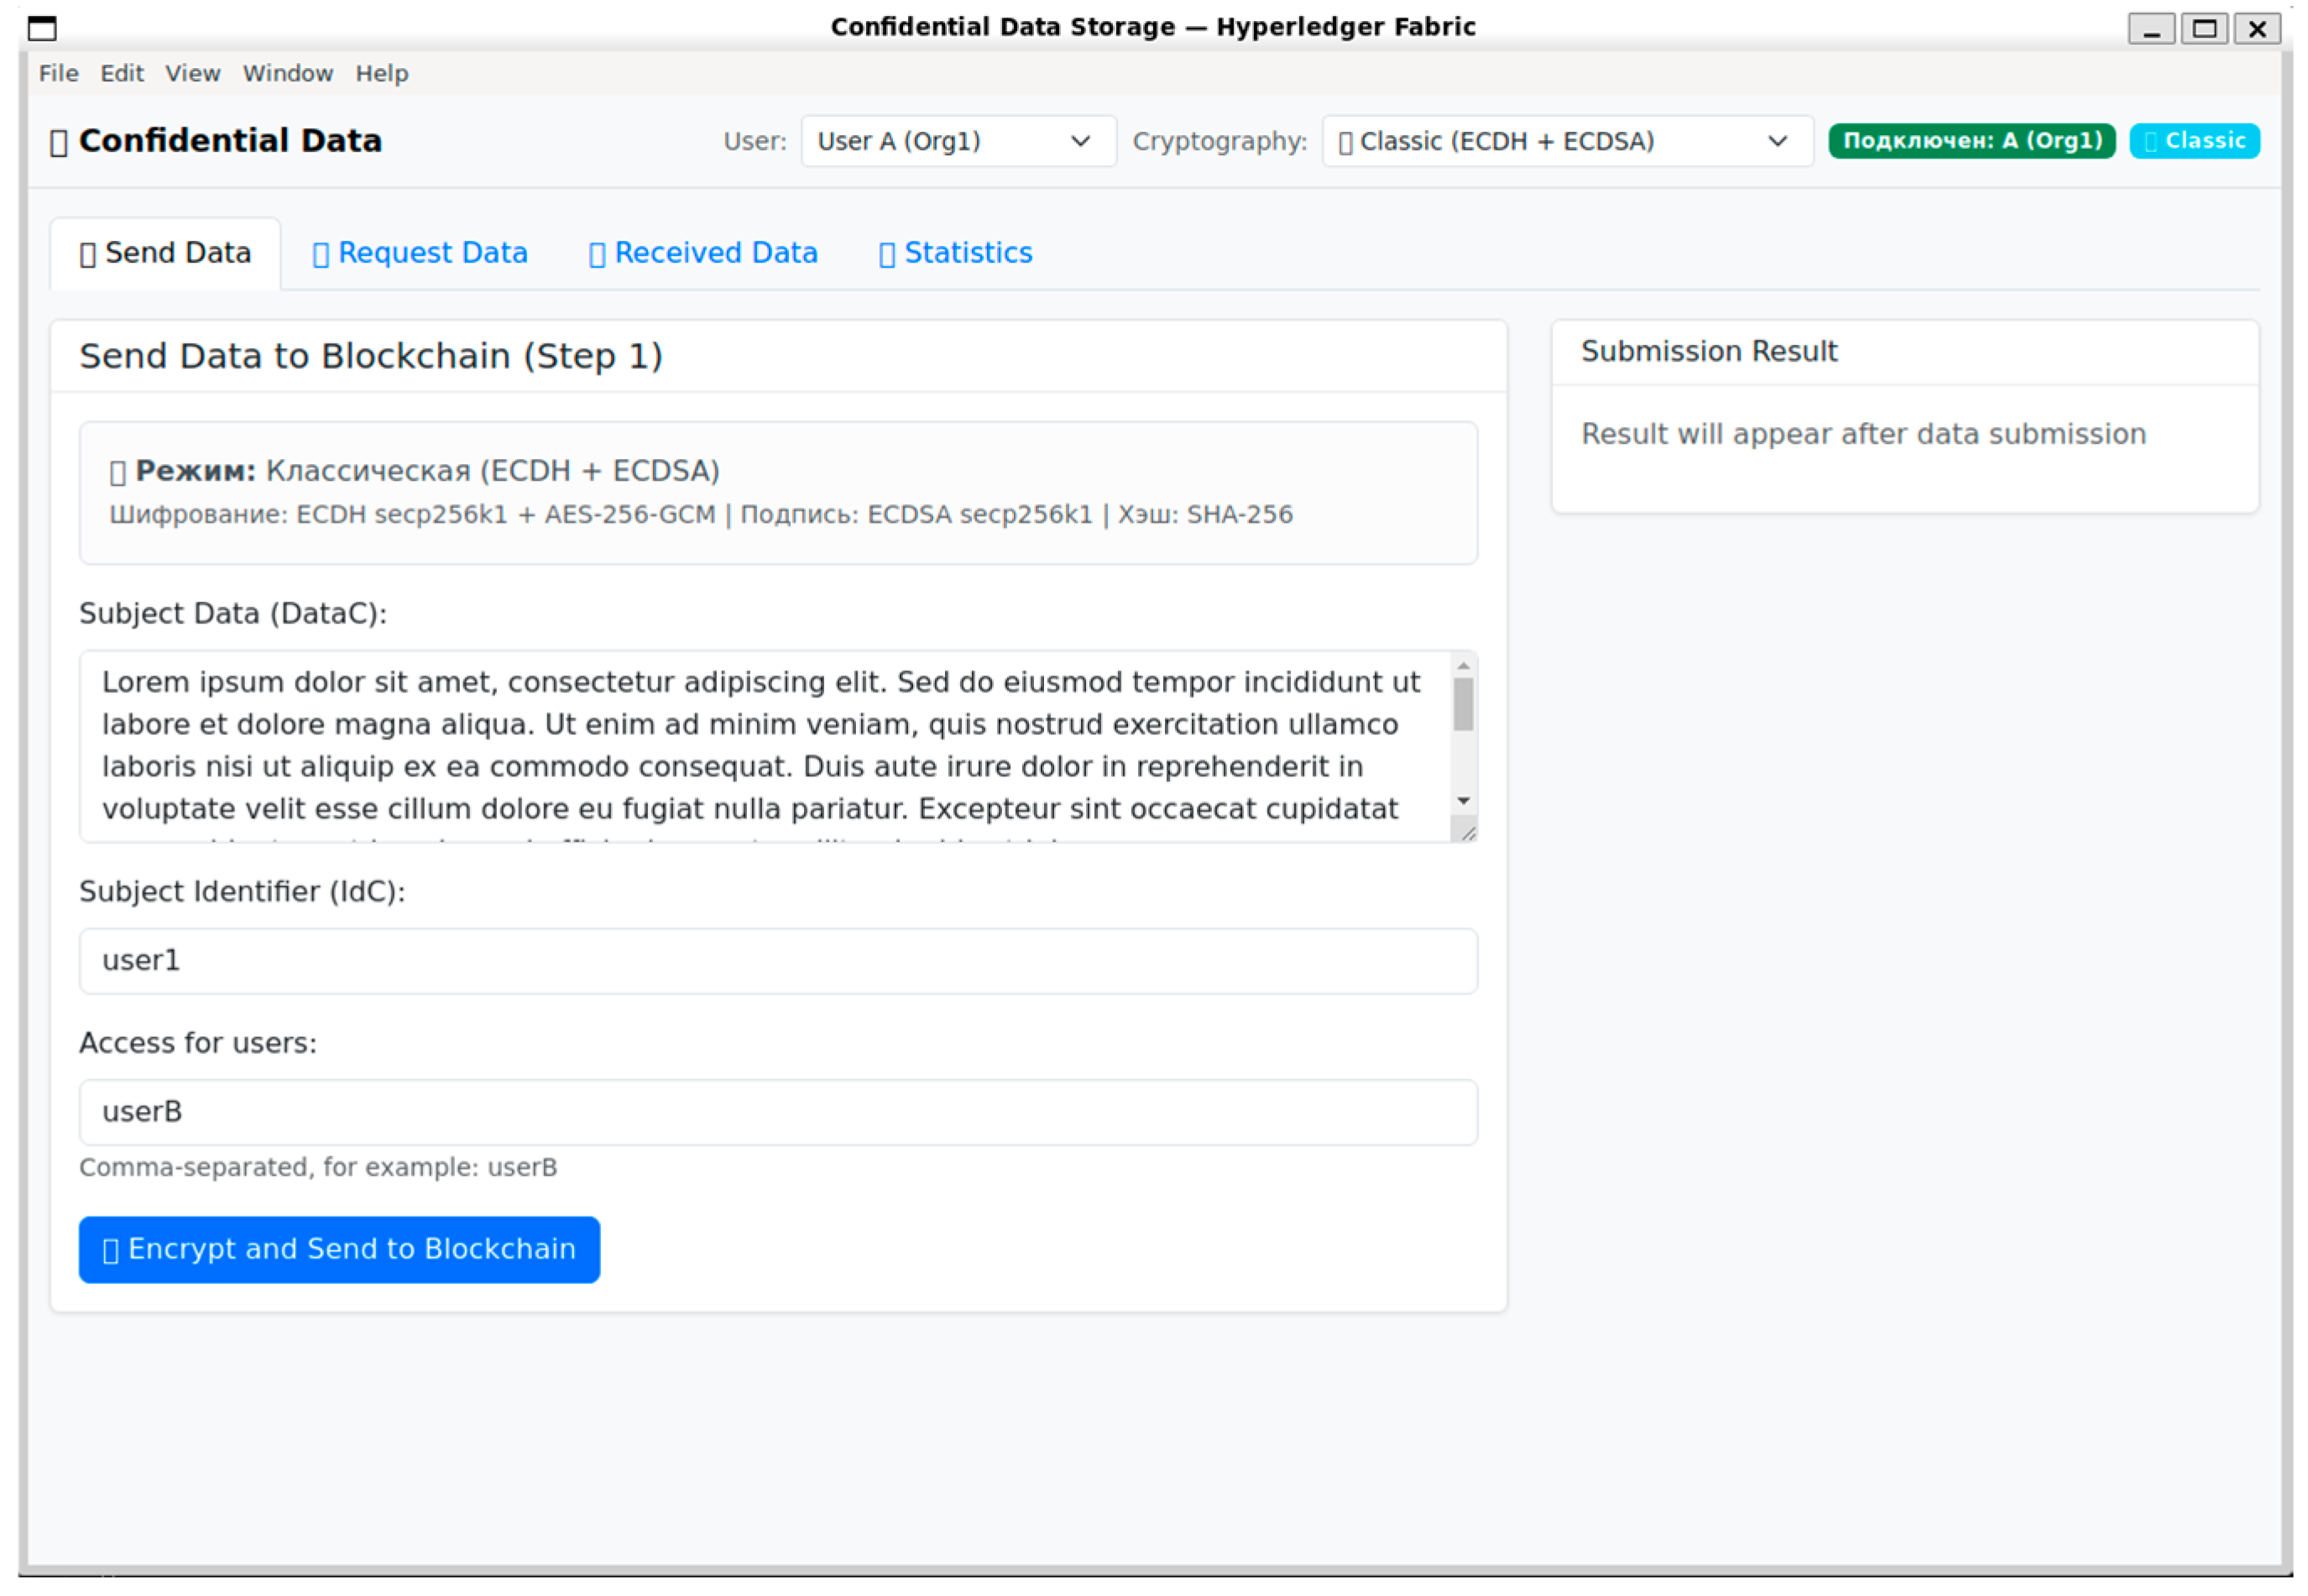Click the Access for users input field
Screen dimensions: 2308x1596
coord(778,1112)
